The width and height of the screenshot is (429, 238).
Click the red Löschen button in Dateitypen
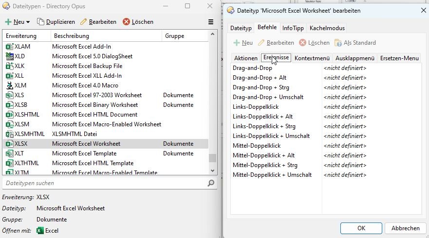pos(138,22)
